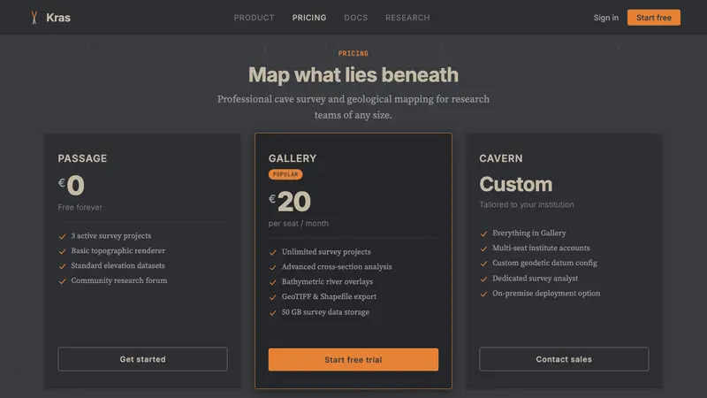The image size is (707, 398).
Task: Click checkmark beside 3 active survey projects
Action: [62, 236]
